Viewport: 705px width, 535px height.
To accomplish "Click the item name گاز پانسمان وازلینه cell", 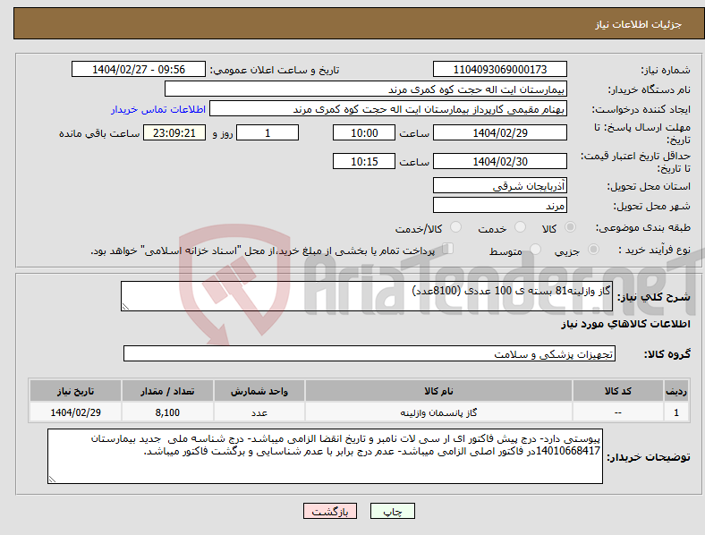I will [438, 412].
